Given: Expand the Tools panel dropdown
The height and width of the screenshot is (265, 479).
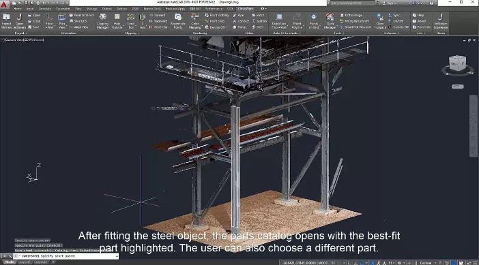Looking at the screenshot, I should tap(338, 33).
